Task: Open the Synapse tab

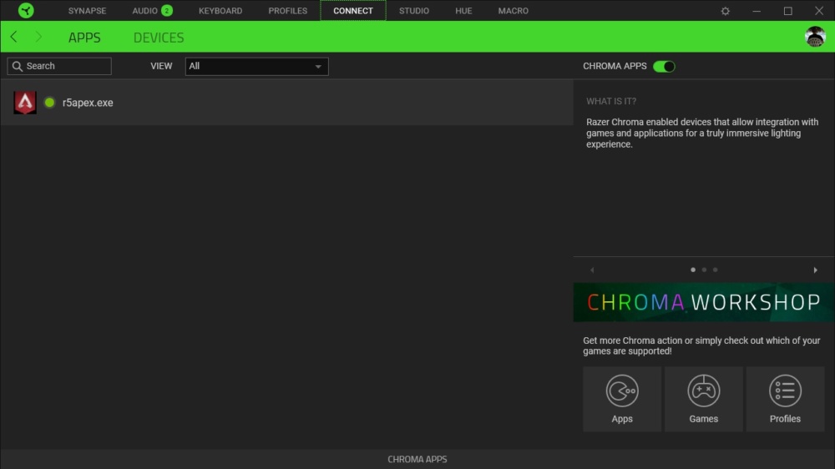Action: [x=88, y=11]
